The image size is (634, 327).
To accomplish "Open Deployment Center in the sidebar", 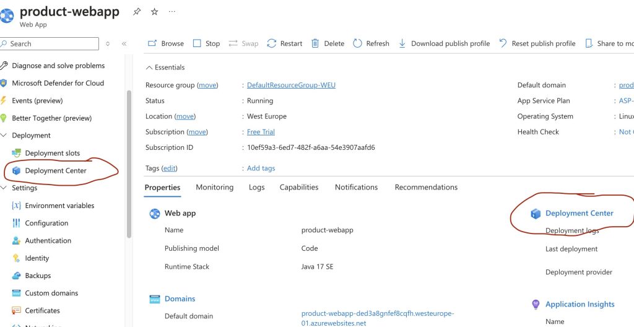I will (x=56, y=170).
